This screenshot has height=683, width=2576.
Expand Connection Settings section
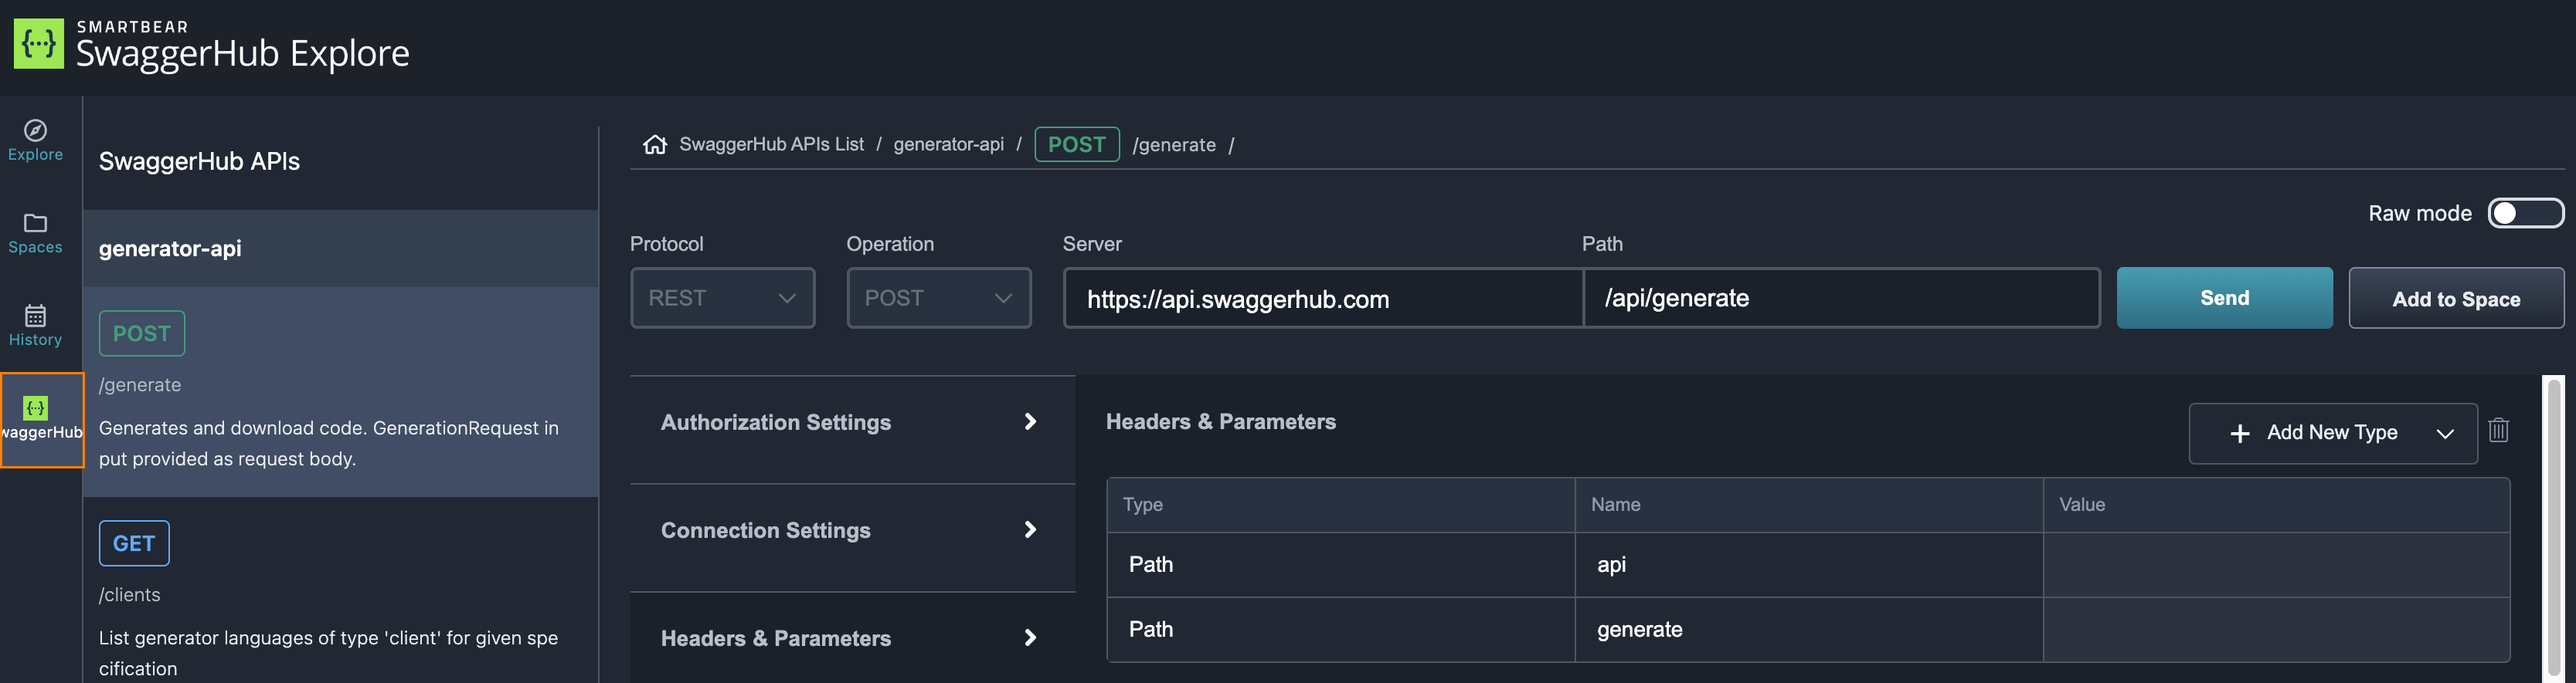click(852, 530)
